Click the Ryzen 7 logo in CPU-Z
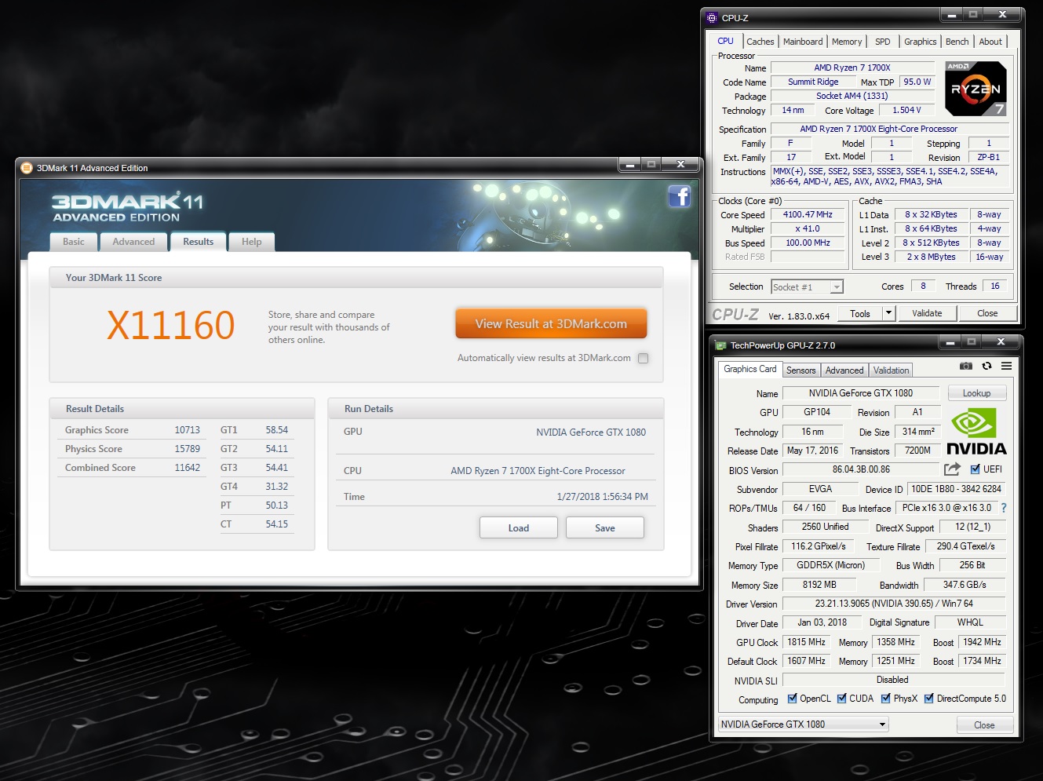 [976, 89]
